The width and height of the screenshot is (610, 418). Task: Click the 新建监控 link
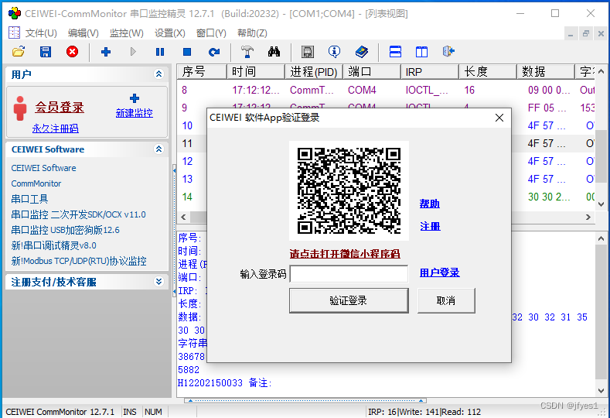coord(135,113)
